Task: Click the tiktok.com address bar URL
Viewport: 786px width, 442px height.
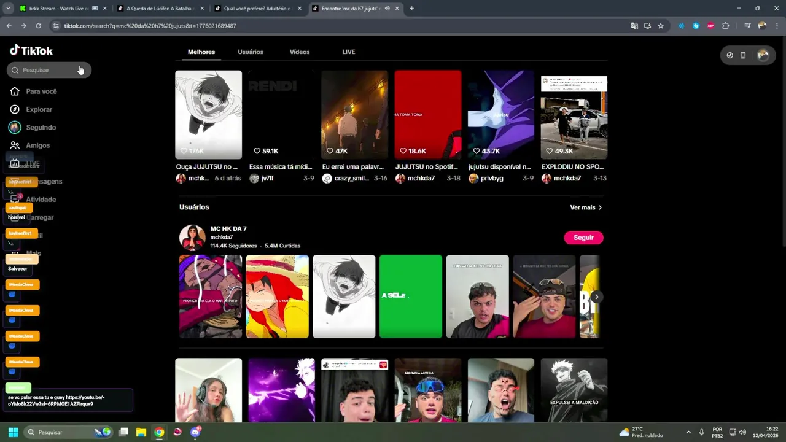Action: [x=150, y=26]
